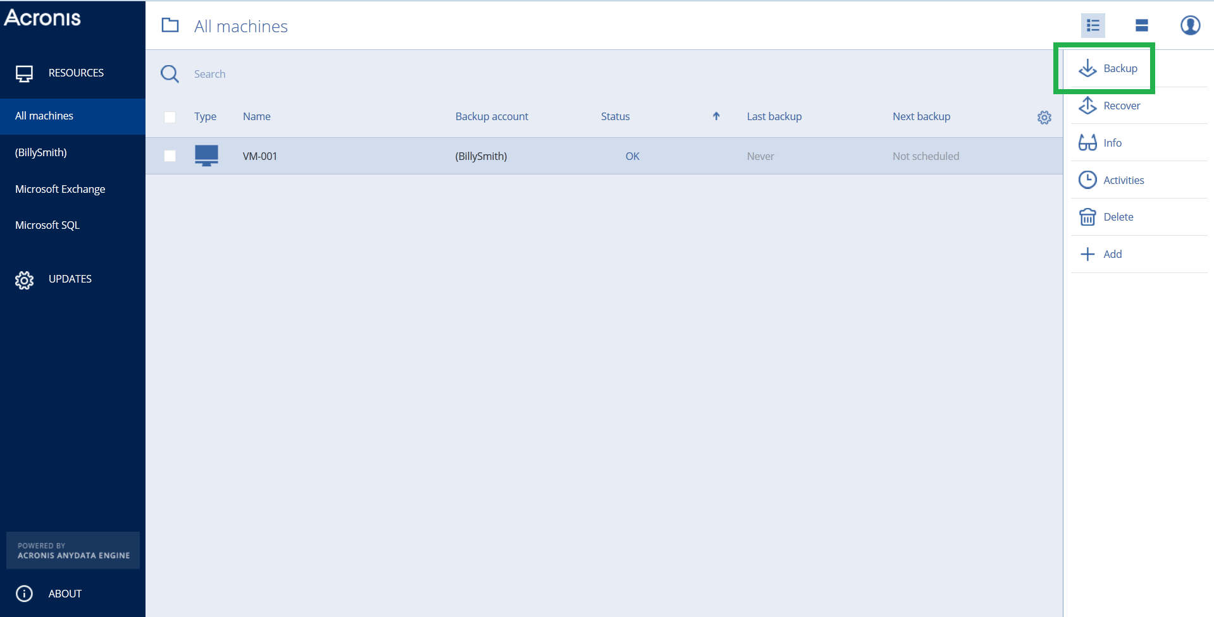The image size is (1214, 617).
Task: Open table column settings gear
Action: click(1044, 117)
